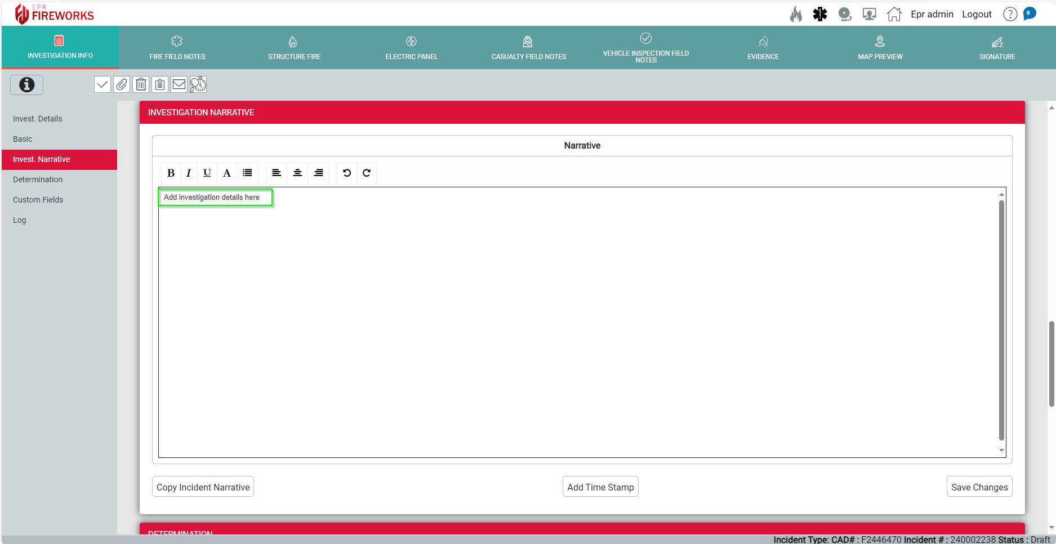The width and height of the screenshot is (1056, 544).
Task: Undo the last edit in editor
Action: [347, 173]
